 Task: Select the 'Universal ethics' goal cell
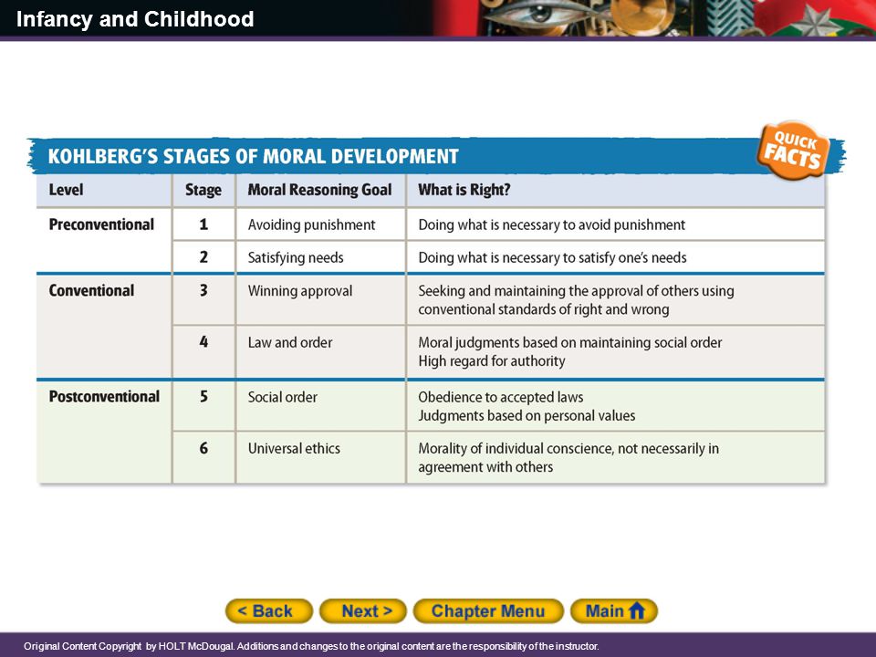coord(320,457)
